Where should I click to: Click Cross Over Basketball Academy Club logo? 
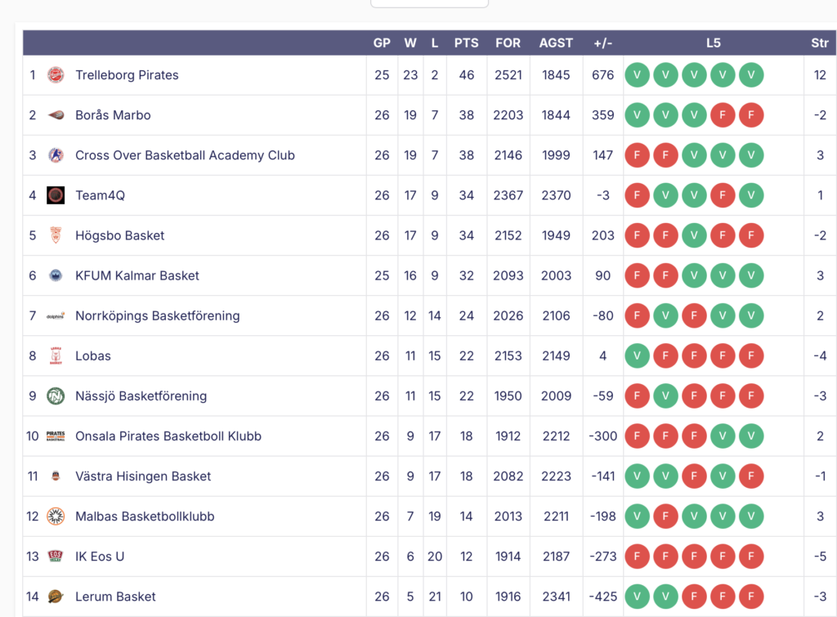point(56,155)
